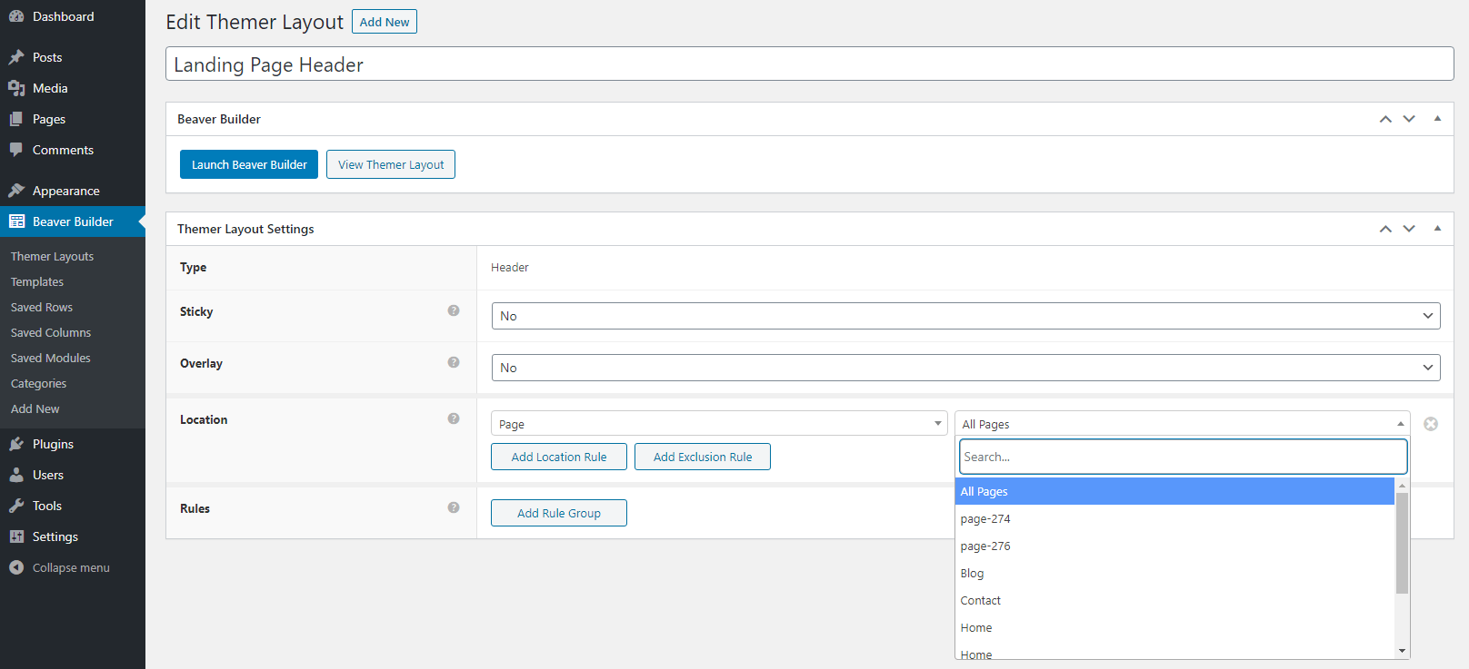Click scroll-down arrow of dropdown list
Screen dimensions: 1469x669
point(1402,651)
